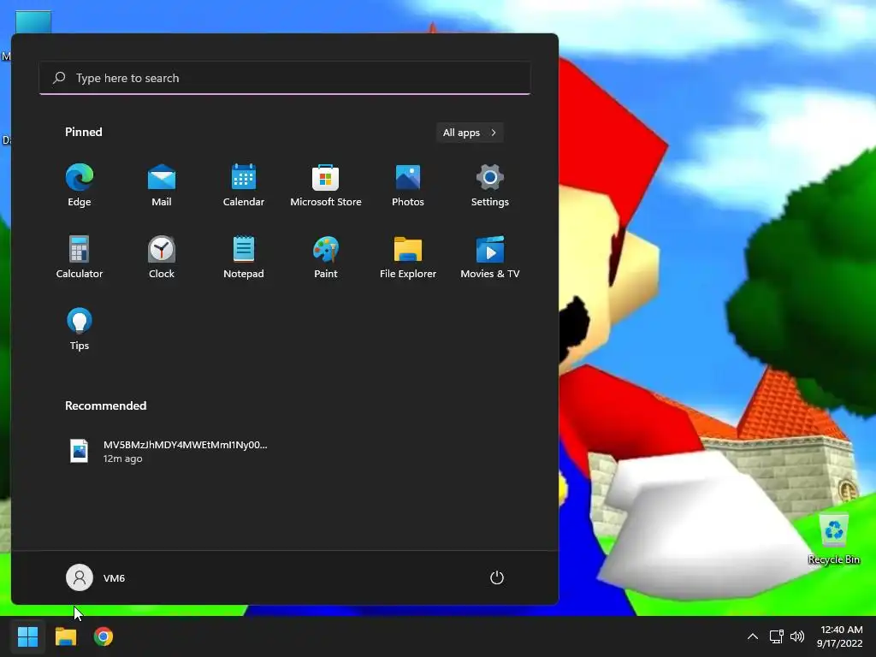Open the VM6 user account menu
Image resolution: width=876 pixels, height=657 pixels.
pyautogui.click(x=96, y=577)
